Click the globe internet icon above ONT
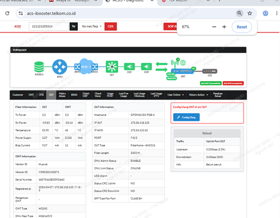 (x=183, y=63)
